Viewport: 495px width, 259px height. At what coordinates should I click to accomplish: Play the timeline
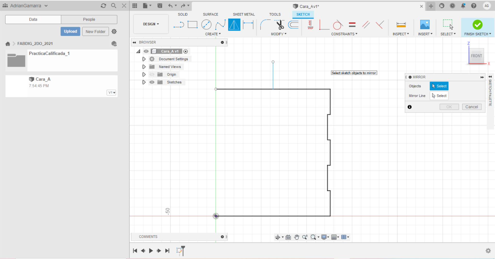point(151,251)
